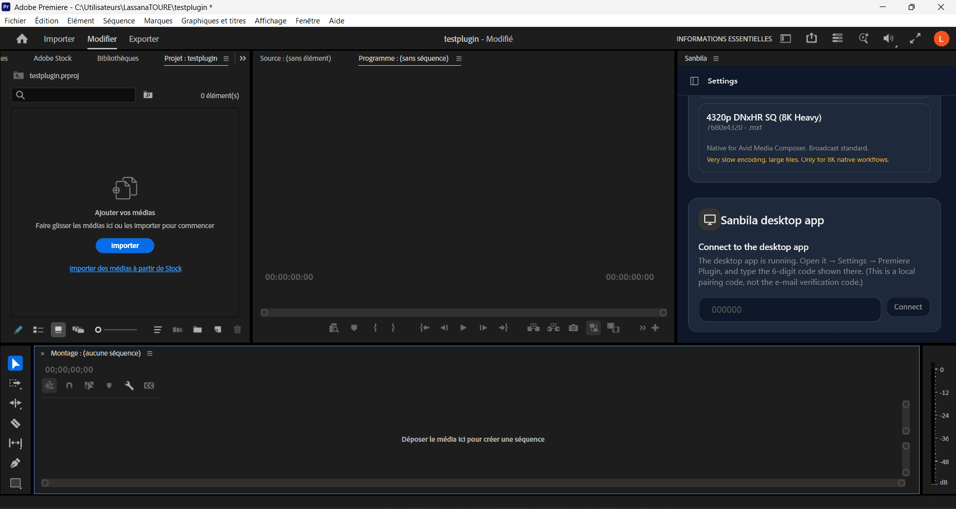Viewport: 956px width, 509px height.
Task: Open the search help icon in header
Action: 863,38
